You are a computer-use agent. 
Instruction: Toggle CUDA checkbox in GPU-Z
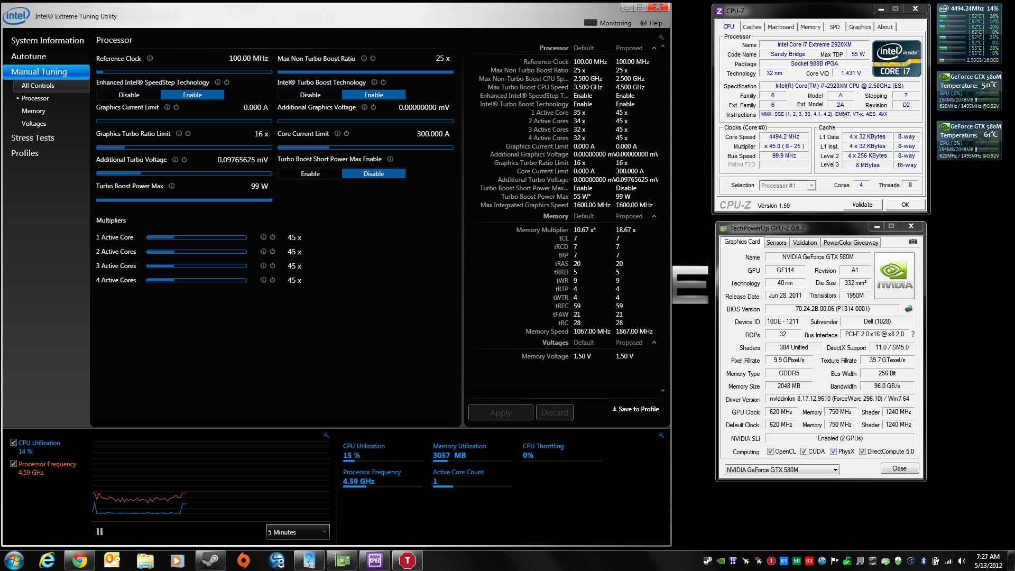[x=804, y=452]
